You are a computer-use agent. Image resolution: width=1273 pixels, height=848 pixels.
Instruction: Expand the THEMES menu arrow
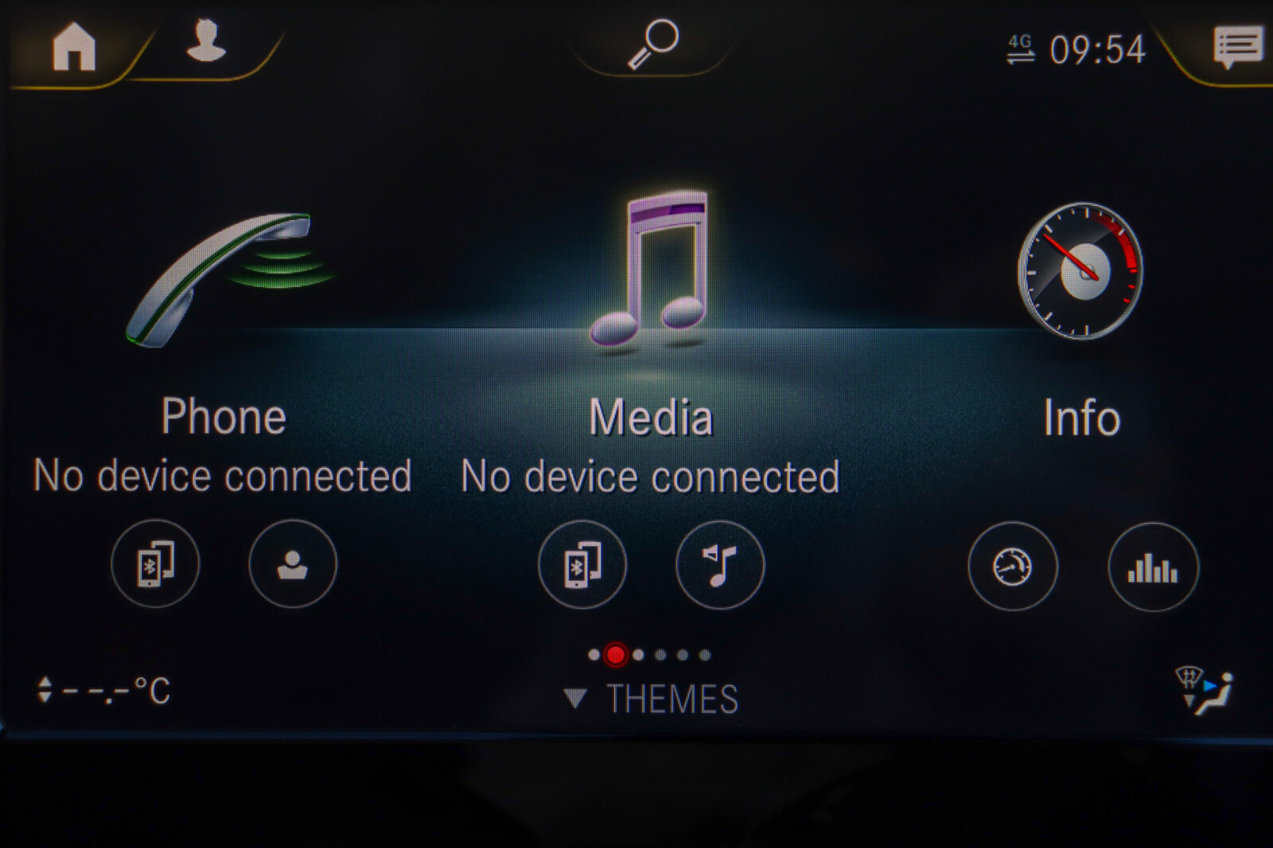click(575, 699)
